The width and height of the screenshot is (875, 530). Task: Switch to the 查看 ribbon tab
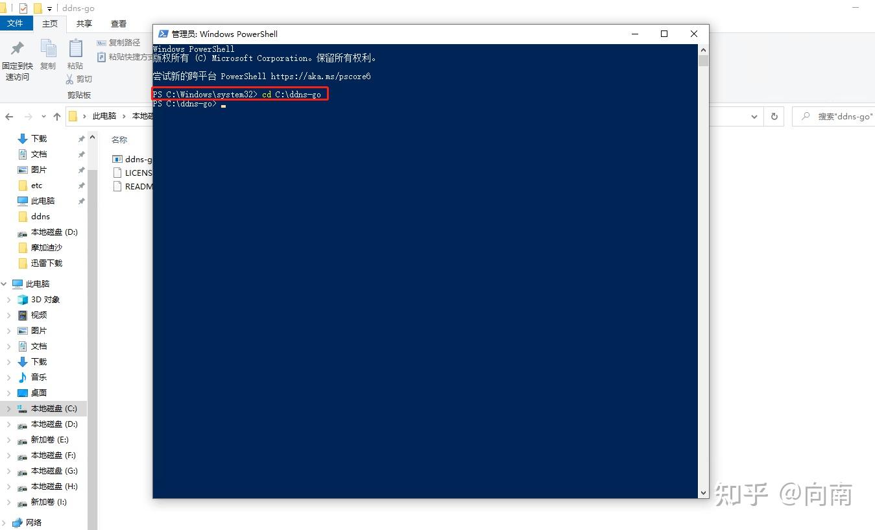tap(117, 23)
